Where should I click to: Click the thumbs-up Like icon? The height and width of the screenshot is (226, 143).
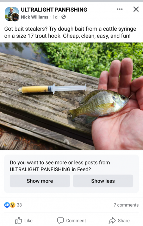click(x=19, y=220)
